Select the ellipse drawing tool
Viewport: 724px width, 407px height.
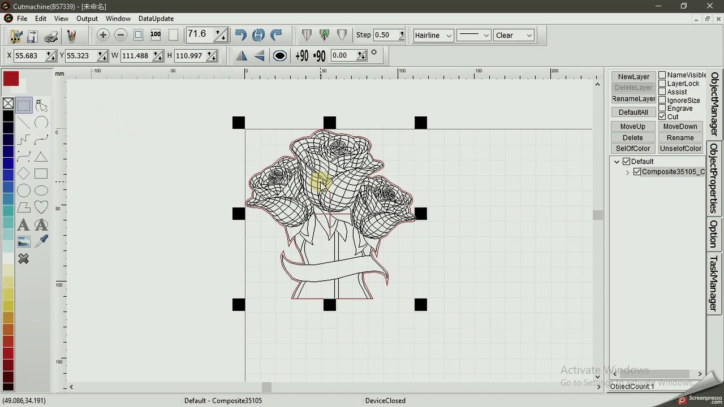point(41,190)
